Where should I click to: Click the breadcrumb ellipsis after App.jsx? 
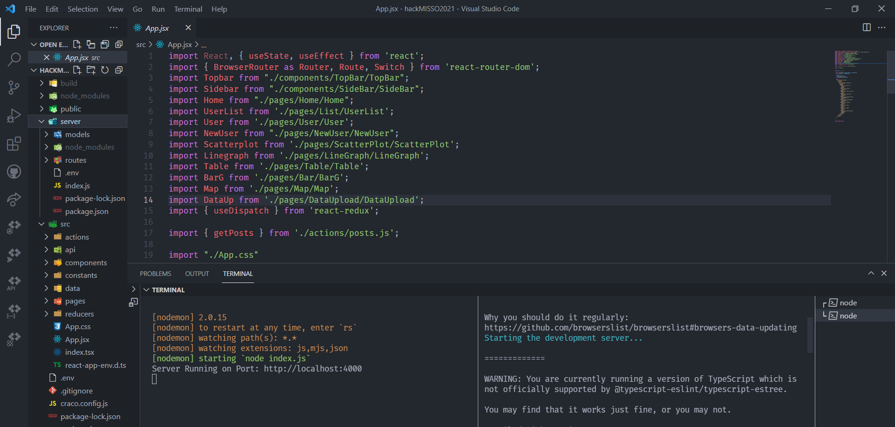(x=204, y=45)
